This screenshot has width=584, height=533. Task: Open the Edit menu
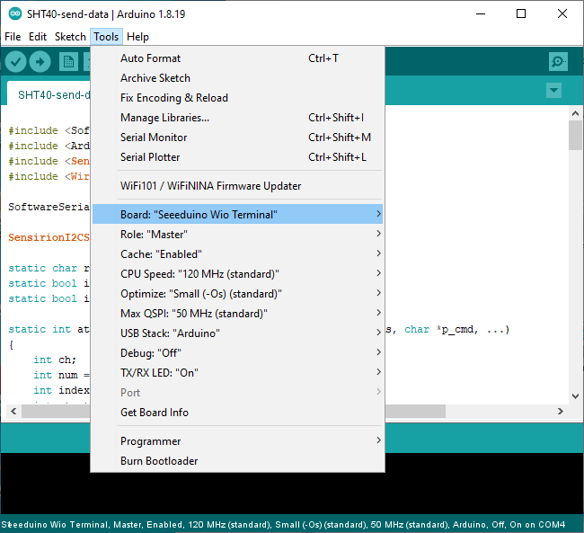[x=38, y=37]
